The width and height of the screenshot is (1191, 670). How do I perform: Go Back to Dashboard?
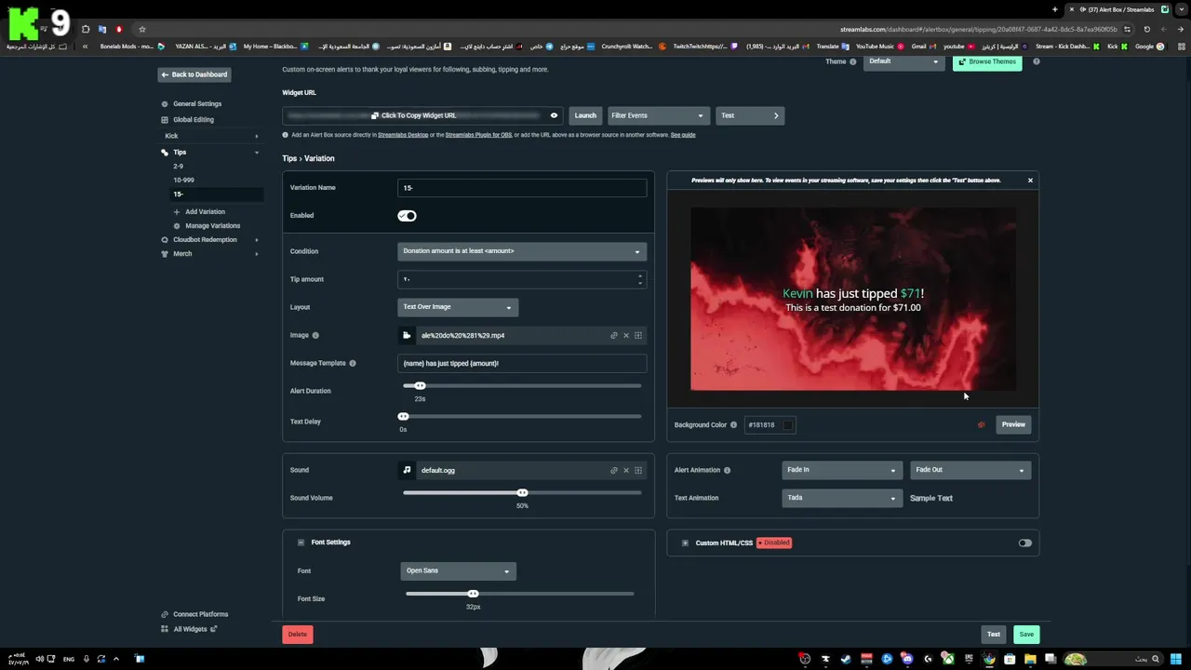(194, 74)
